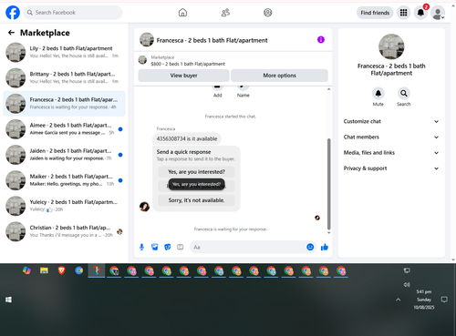Click chat scroll-up arrow
Viewport: 456px width, 336px height.
pyautogui.click(x=328, y=89)
